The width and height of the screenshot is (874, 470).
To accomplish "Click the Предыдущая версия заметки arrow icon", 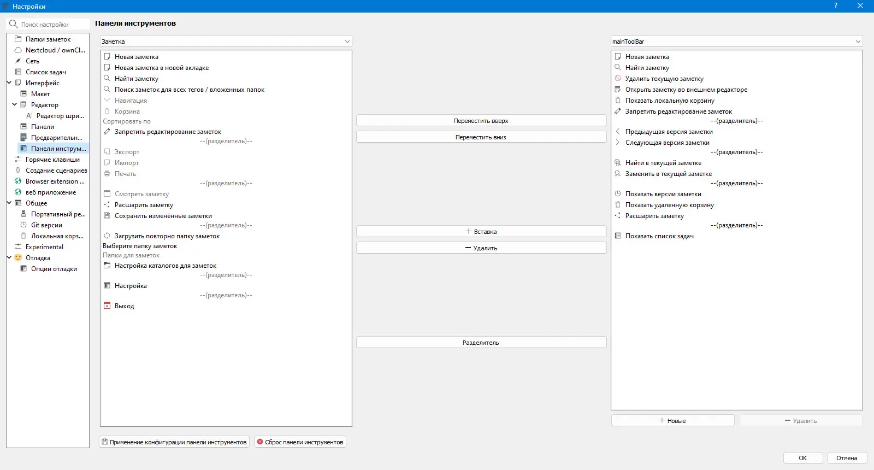I will pyautogui.click(x=618, y=132).
